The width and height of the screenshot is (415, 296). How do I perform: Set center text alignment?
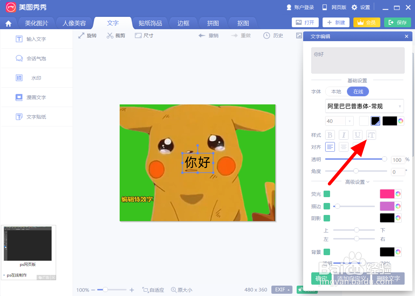pos(344,147)
